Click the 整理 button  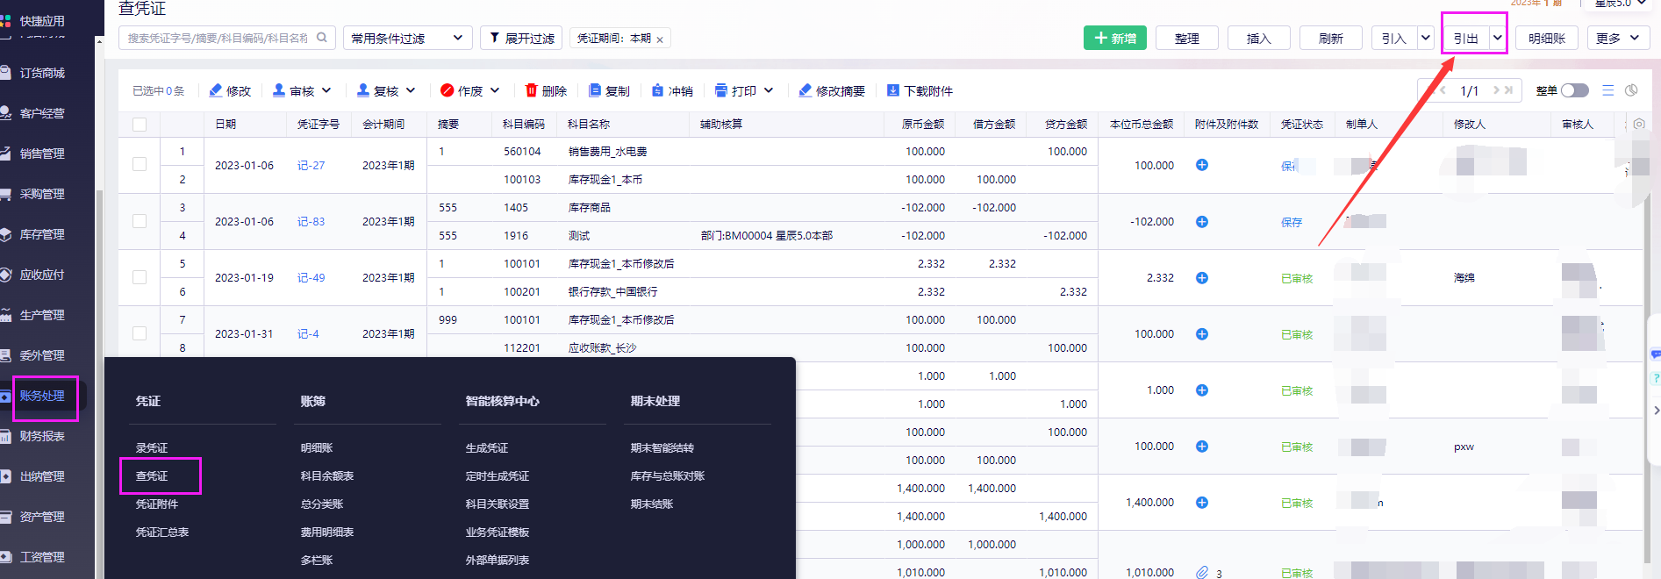(x=1187, y=38)
